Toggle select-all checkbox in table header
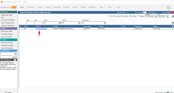The image size is (174, 93). (x=173, y=26)
